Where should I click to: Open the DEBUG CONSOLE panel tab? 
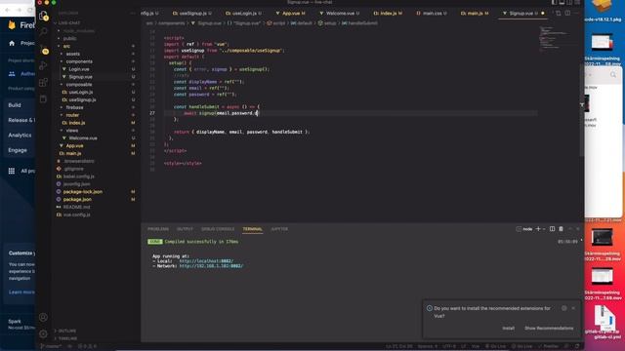point(218,229)
